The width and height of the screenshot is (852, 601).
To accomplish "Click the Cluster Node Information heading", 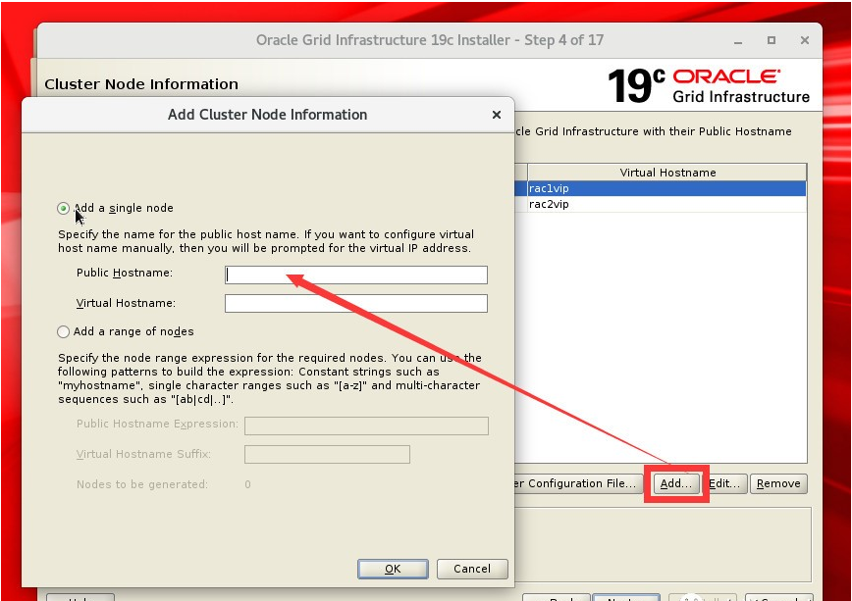I will 141,84.
